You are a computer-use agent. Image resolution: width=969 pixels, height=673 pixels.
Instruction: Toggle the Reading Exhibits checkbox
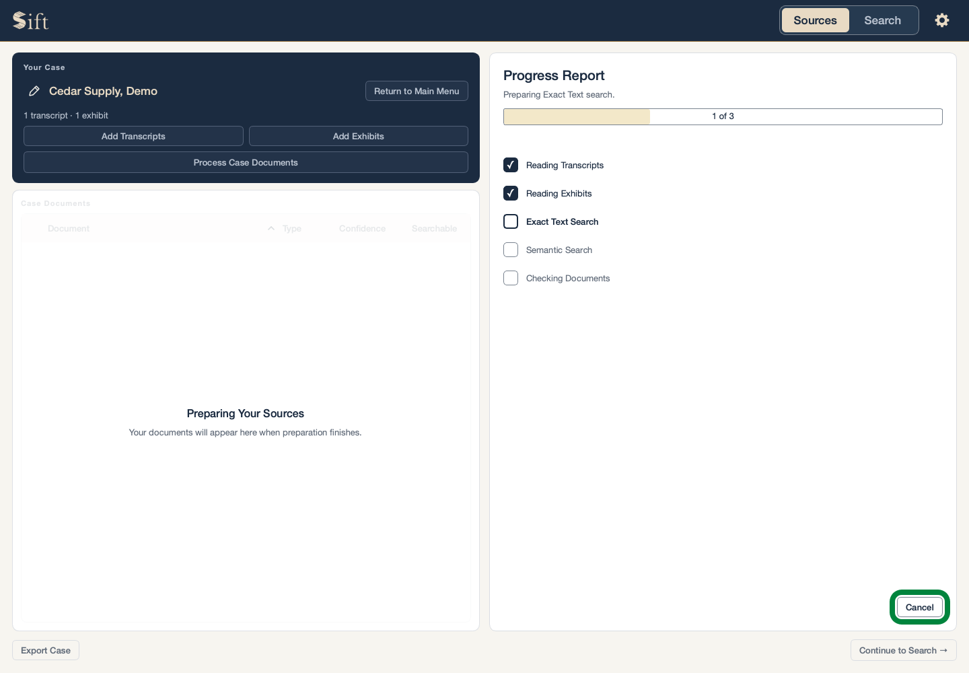point(511,193)
